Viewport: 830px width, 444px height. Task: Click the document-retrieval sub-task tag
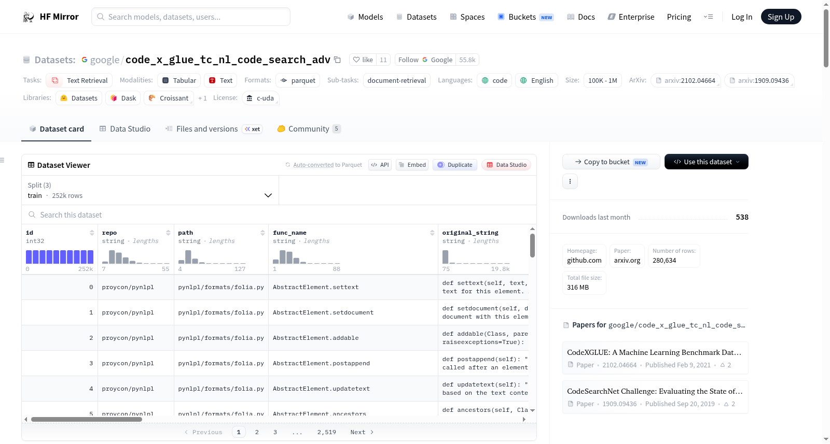[397, 80]
